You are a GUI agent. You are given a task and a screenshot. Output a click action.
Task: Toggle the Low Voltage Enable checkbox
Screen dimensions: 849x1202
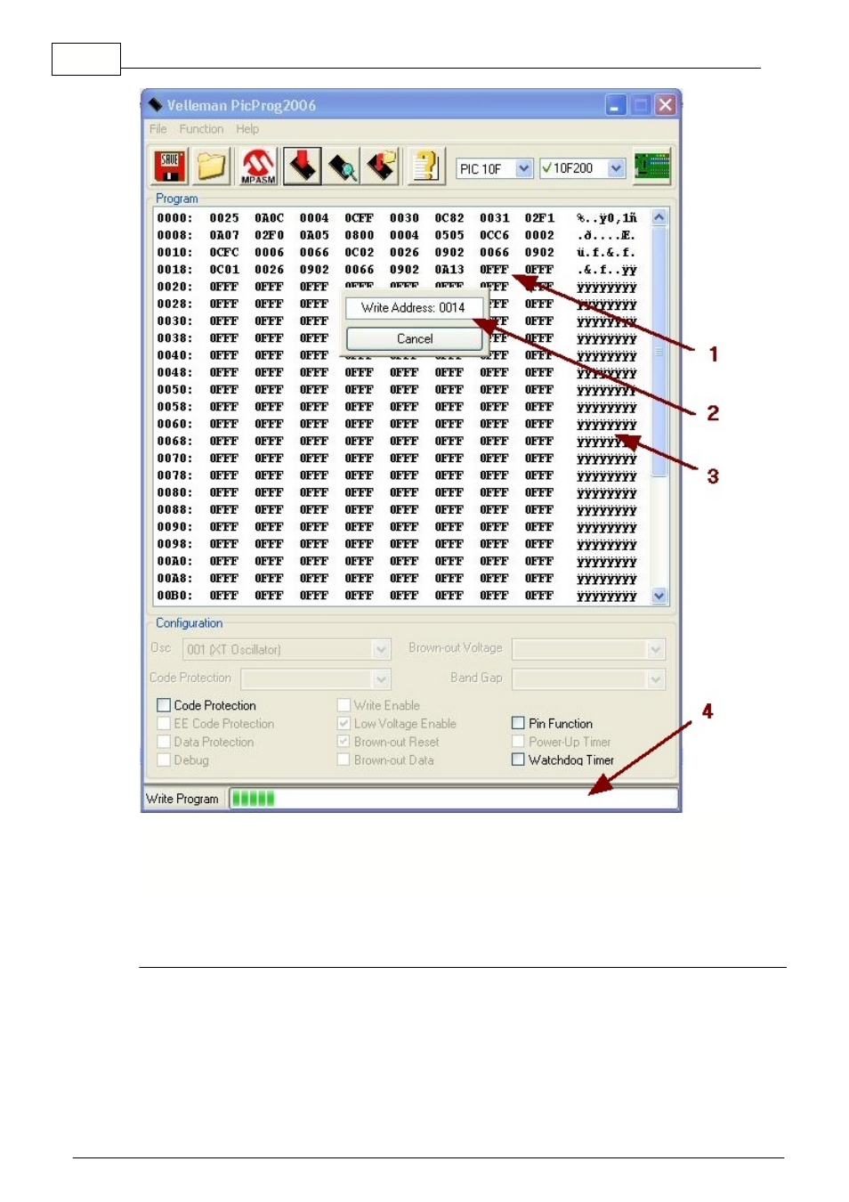click(x=344, y=724)
